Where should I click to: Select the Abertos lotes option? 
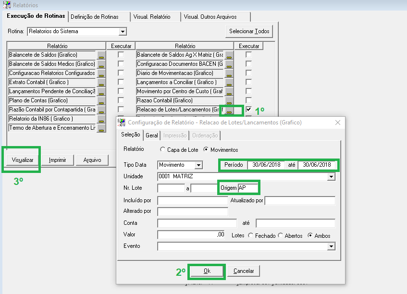tap(280, 235)
